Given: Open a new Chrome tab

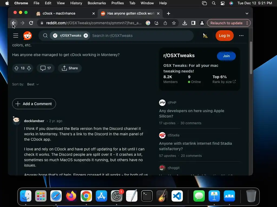Looking at the screenshot, I should pyautogui.click(x=168, y=13).
